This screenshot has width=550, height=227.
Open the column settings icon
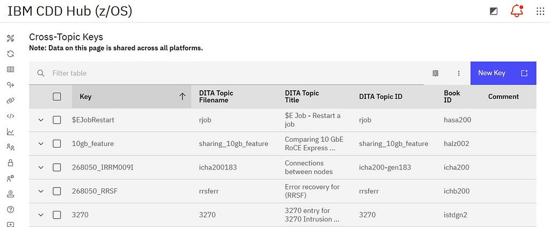click(435, 73)
